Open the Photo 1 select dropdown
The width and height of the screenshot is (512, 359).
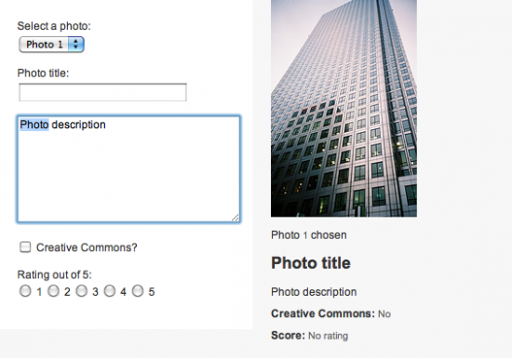pyautogui.click(x=51, y=45)
